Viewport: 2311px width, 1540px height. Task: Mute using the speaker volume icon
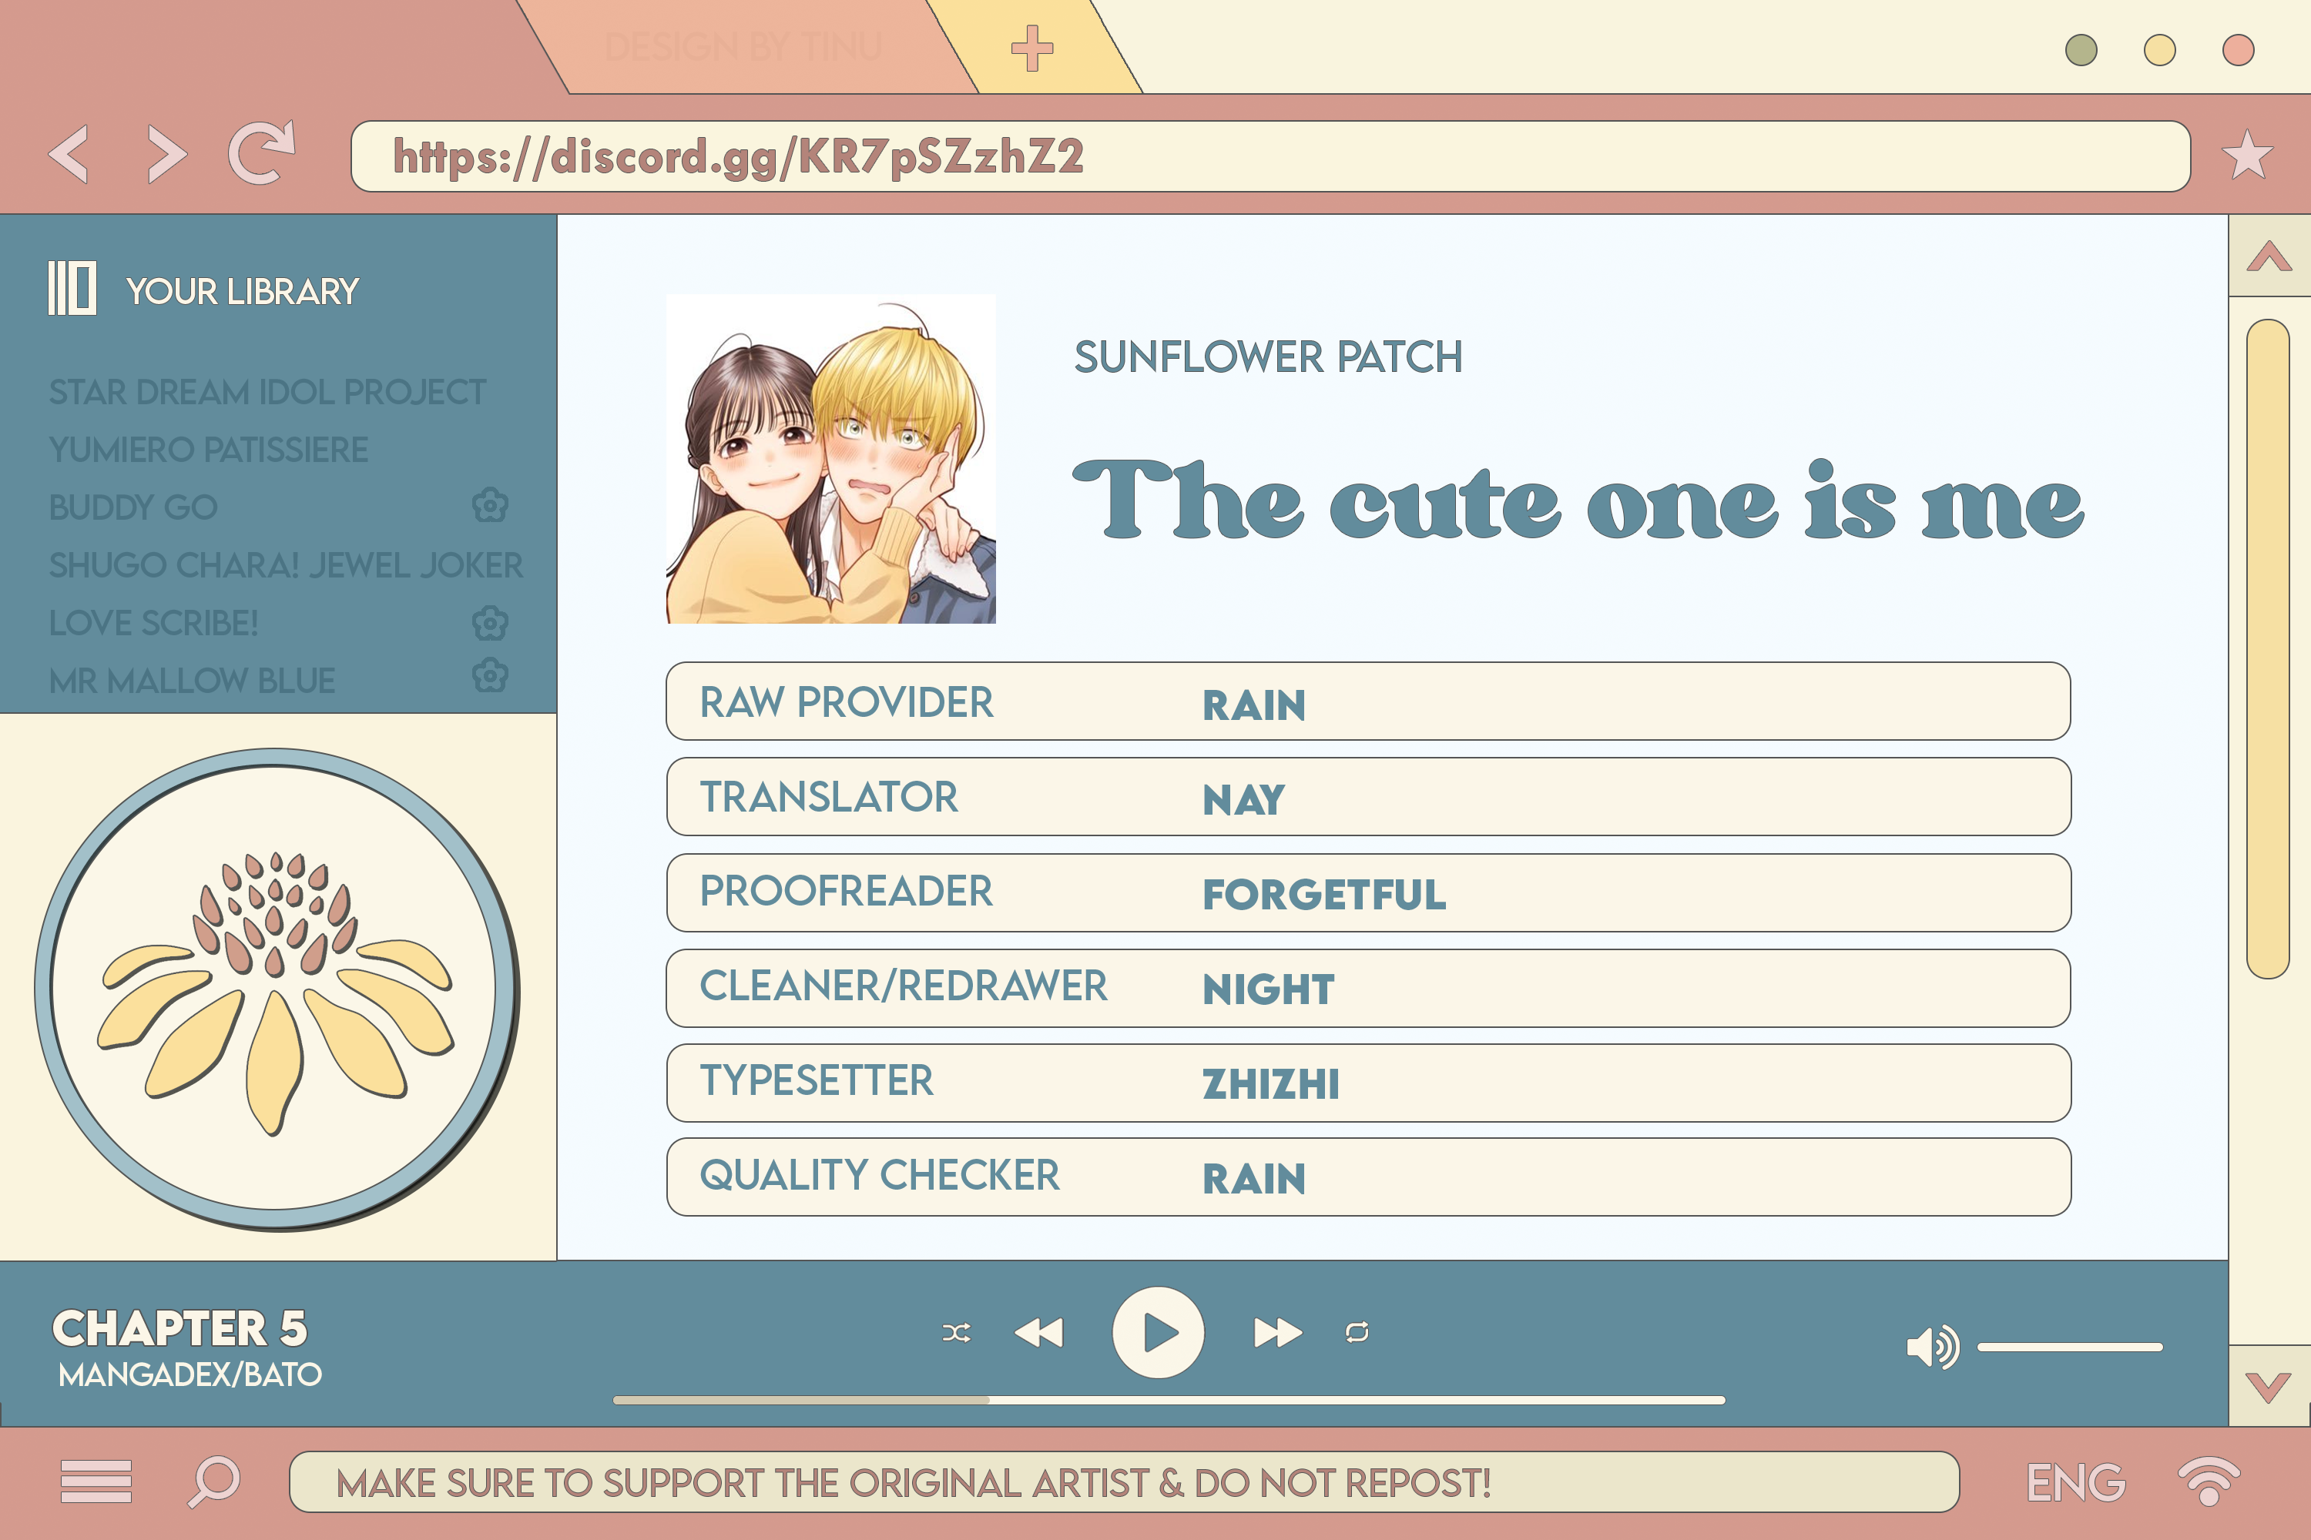[x=1932, y=1347]
